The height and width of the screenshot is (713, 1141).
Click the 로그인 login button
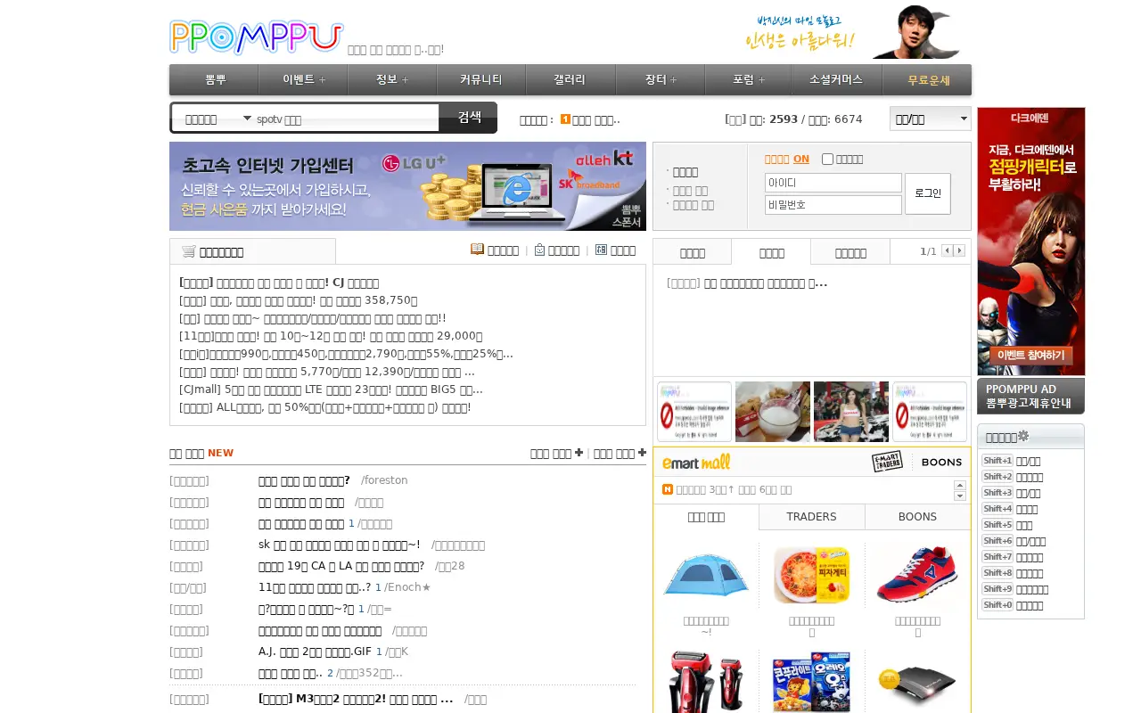pyautogui.click(x=928, y=193)
